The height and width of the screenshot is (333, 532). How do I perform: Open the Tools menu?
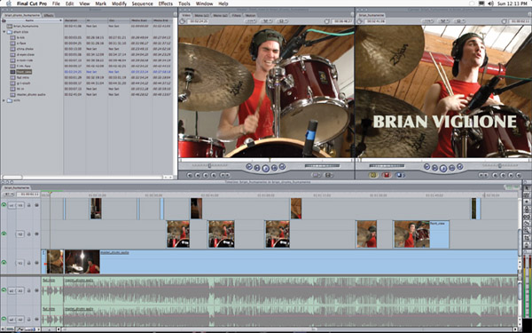tap(184, 4)
